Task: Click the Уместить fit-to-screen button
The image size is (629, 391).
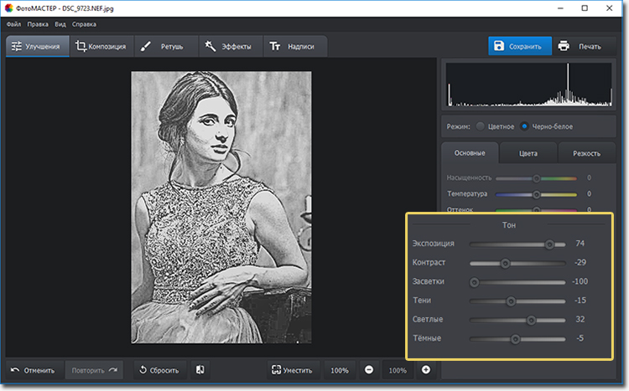Action: pos(291,369)
